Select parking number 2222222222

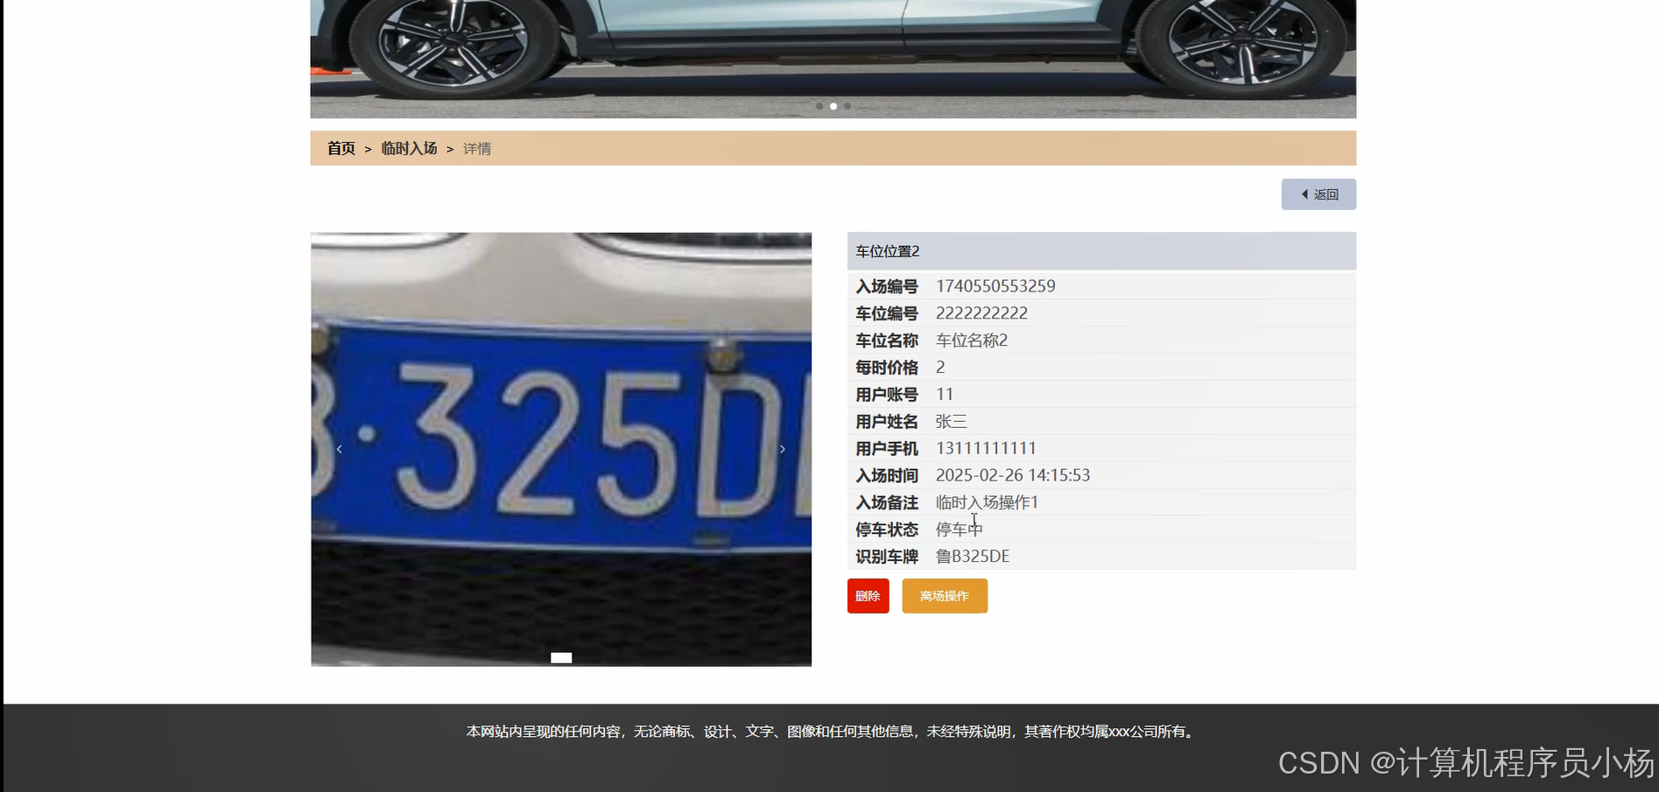981,313
